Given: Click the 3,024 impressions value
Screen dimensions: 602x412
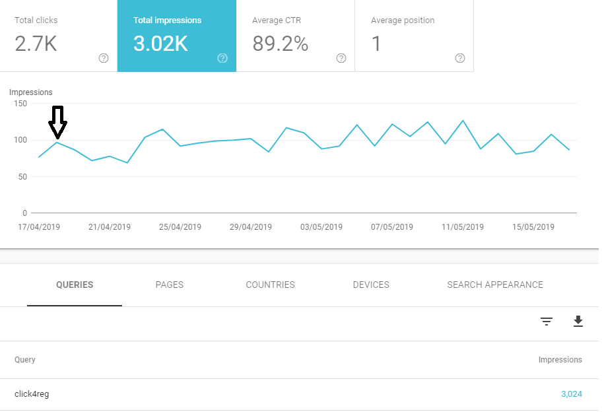Looking at the screenshot, I should click(571, 394).
